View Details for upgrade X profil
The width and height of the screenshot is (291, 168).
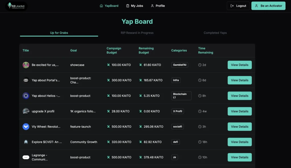tap(240, 111)
